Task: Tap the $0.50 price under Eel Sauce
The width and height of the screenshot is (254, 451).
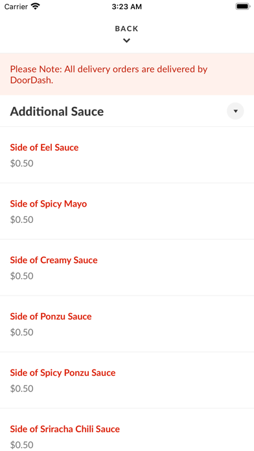Action: point(22,163)
